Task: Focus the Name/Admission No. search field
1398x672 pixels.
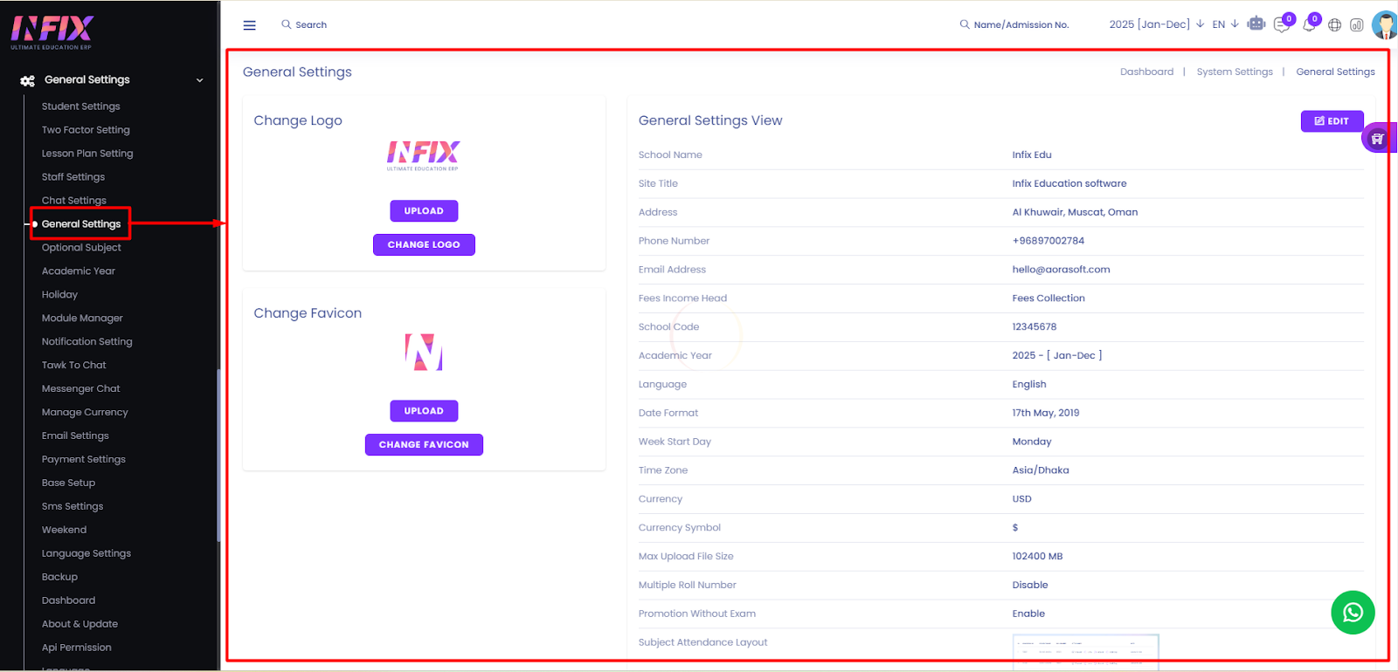Action: [x=1021, y=25]
